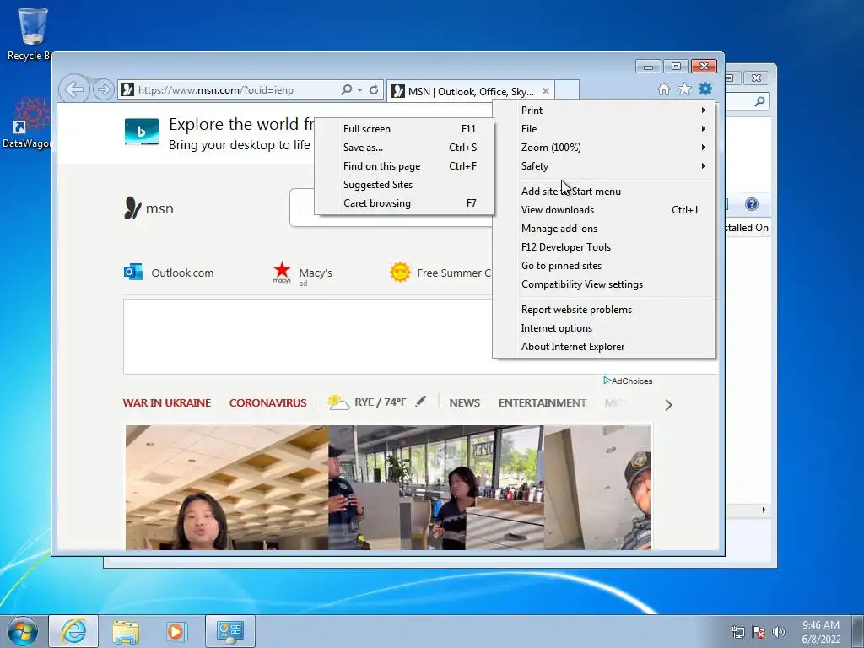Open the Macy's sponsored link
Viewport: 864px width, 648px height.
coord(316,273)
